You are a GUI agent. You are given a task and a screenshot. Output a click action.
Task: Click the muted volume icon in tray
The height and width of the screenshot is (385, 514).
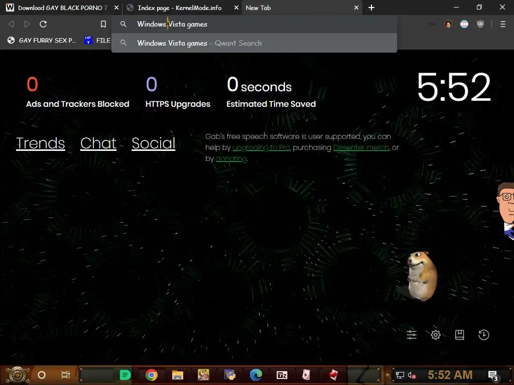pos(412,375)
